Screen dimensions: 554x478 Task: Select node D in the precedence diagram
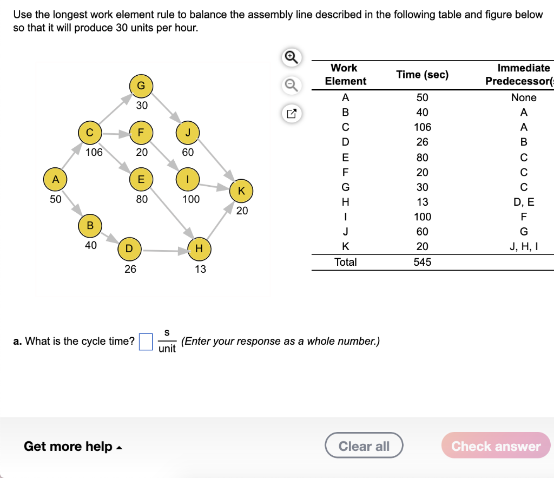click(x=129, y=249)
